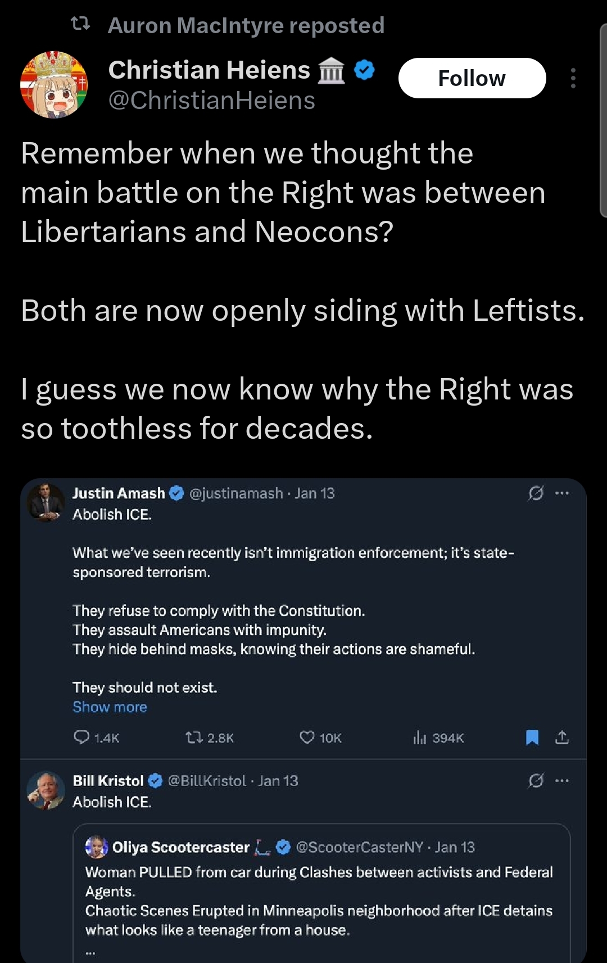Open the three-dot menu beside Follow

[573, 78]
